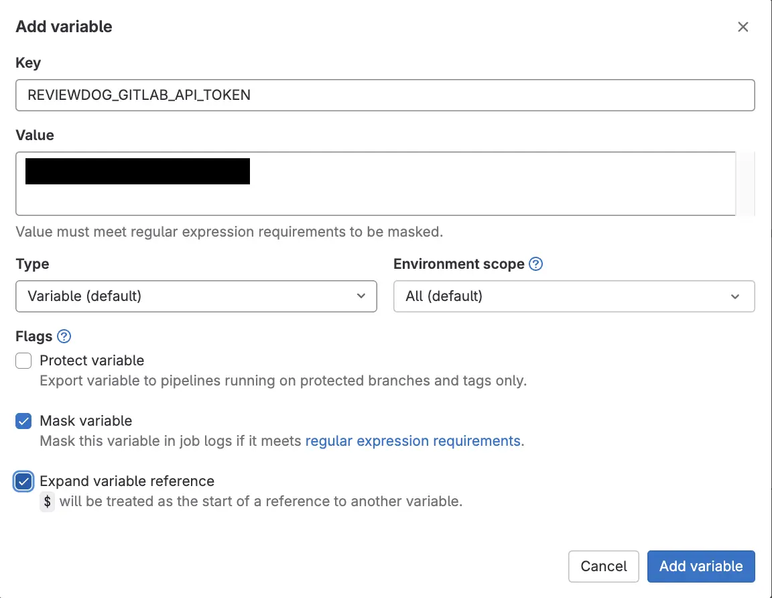Click the REVIEWDOG_GITLAB_API_TOKEN key text
772x598 pixels.
pyautogui.click(x=138, y=95)
